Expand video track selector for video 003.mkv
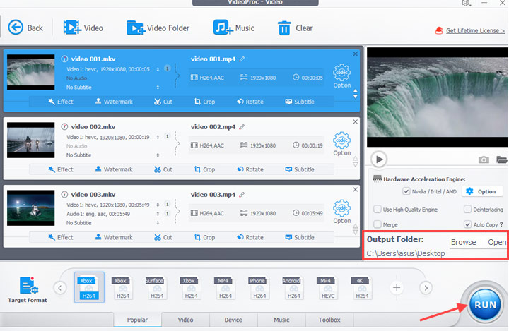This screenshot has width=509, height=331. pyautogui.click(x=158, y=205)
